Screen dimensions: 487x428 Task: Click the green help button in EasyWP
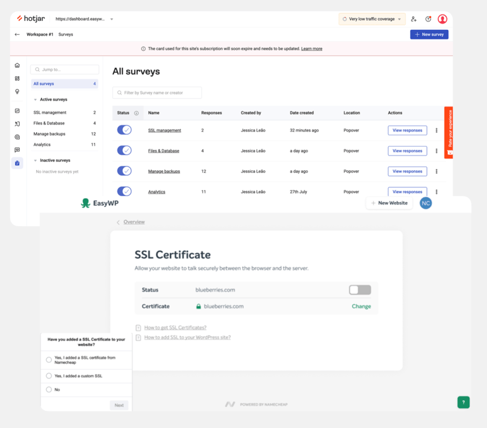464,402
